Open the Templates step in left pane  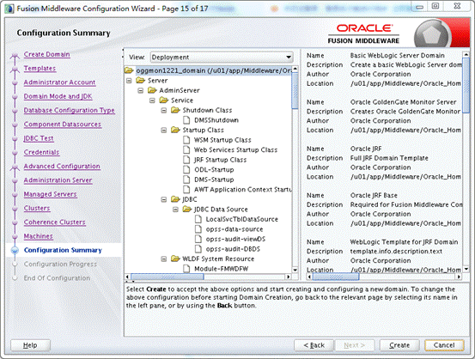pos(40,68)
